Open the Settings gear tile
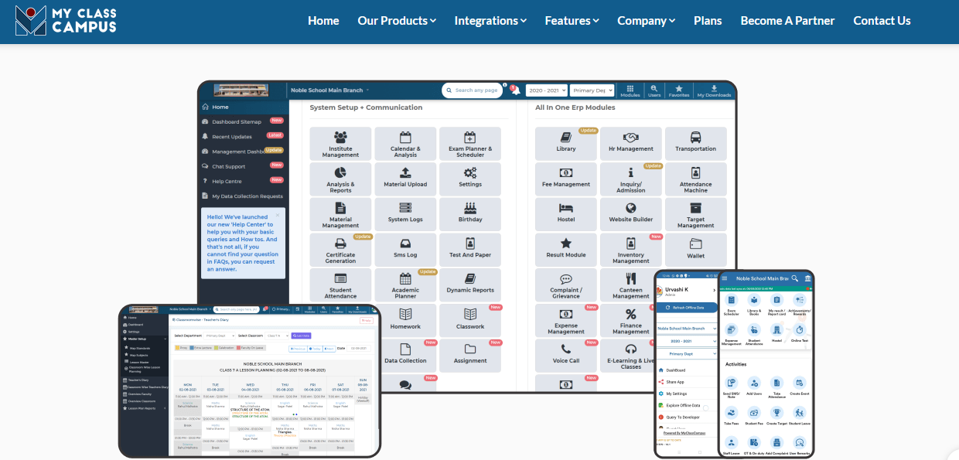 click(x=470, y=179)
